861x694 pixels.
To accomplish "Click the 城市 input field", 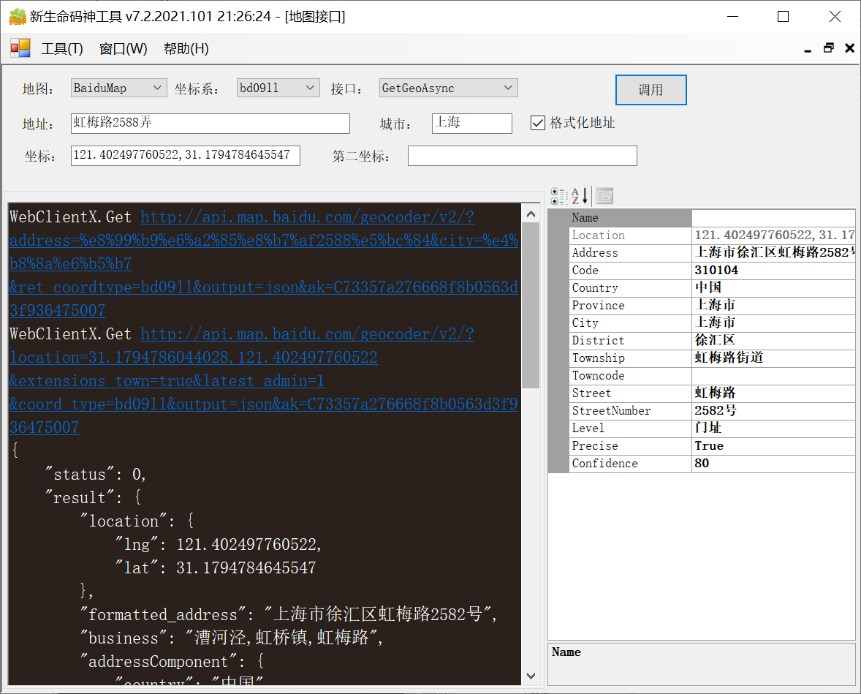I will pyautogui.click(x=471, y=123).
